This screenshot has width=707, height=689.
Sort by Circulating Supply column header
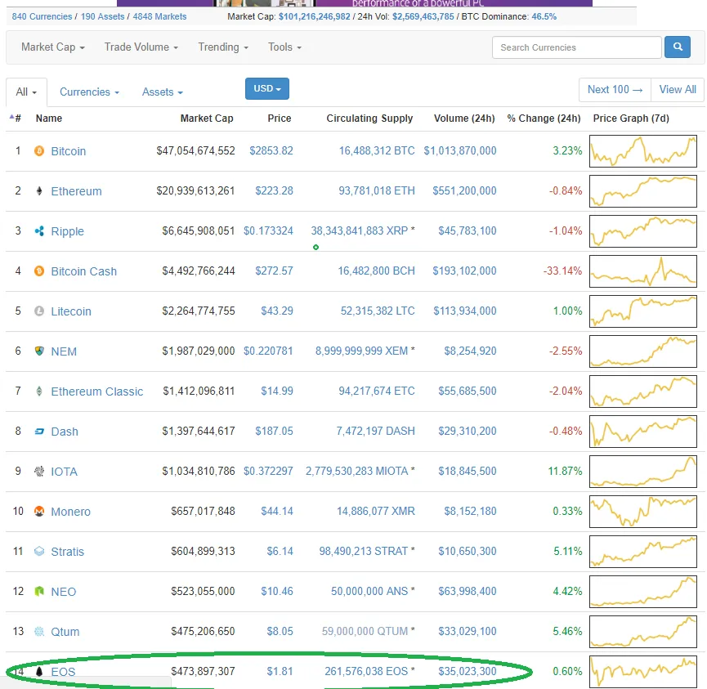coord(369,119)
